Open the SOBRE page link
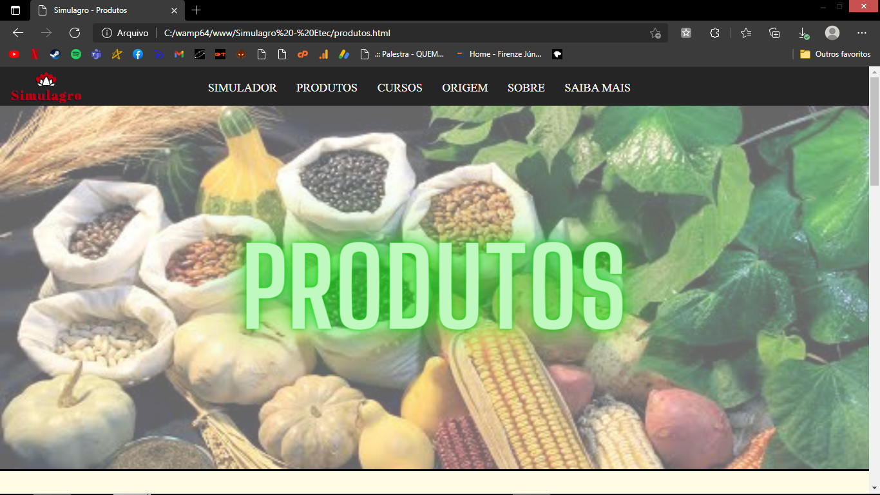Viewport: 880px width, 495px height. [x=526, y=88]
